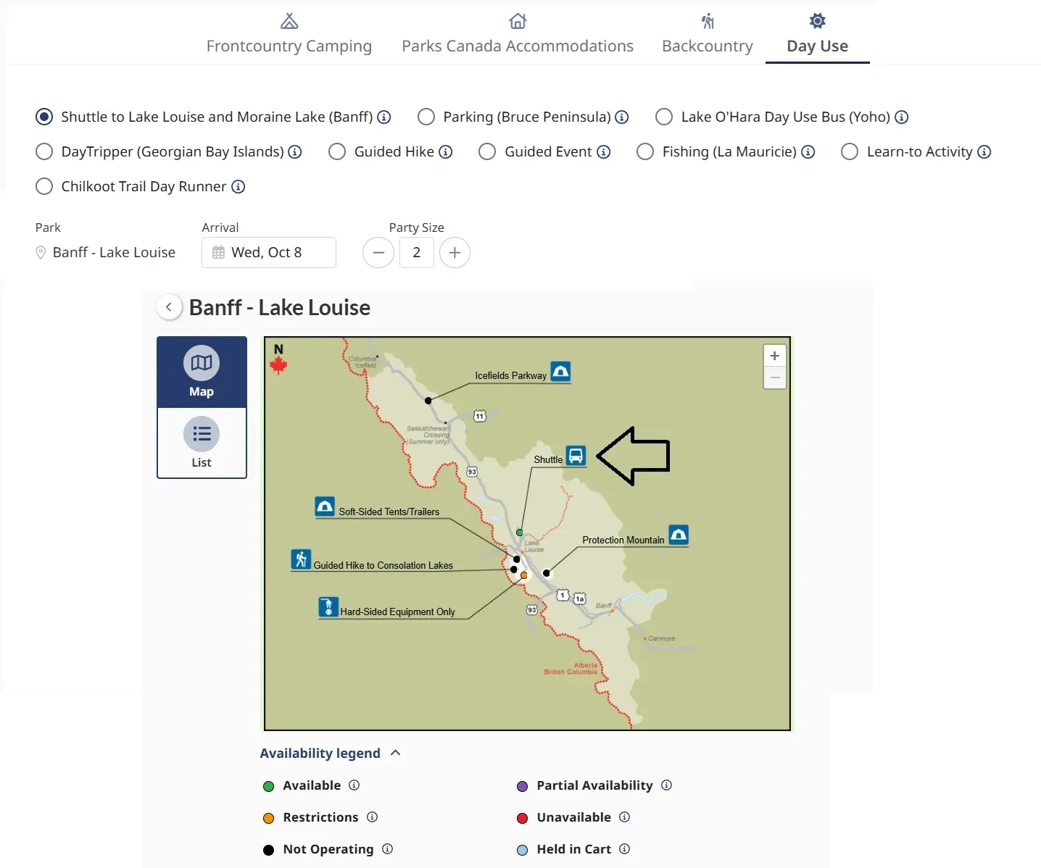
Task: Click the Shuttle bus icon on map
Action: click(576, 455)
